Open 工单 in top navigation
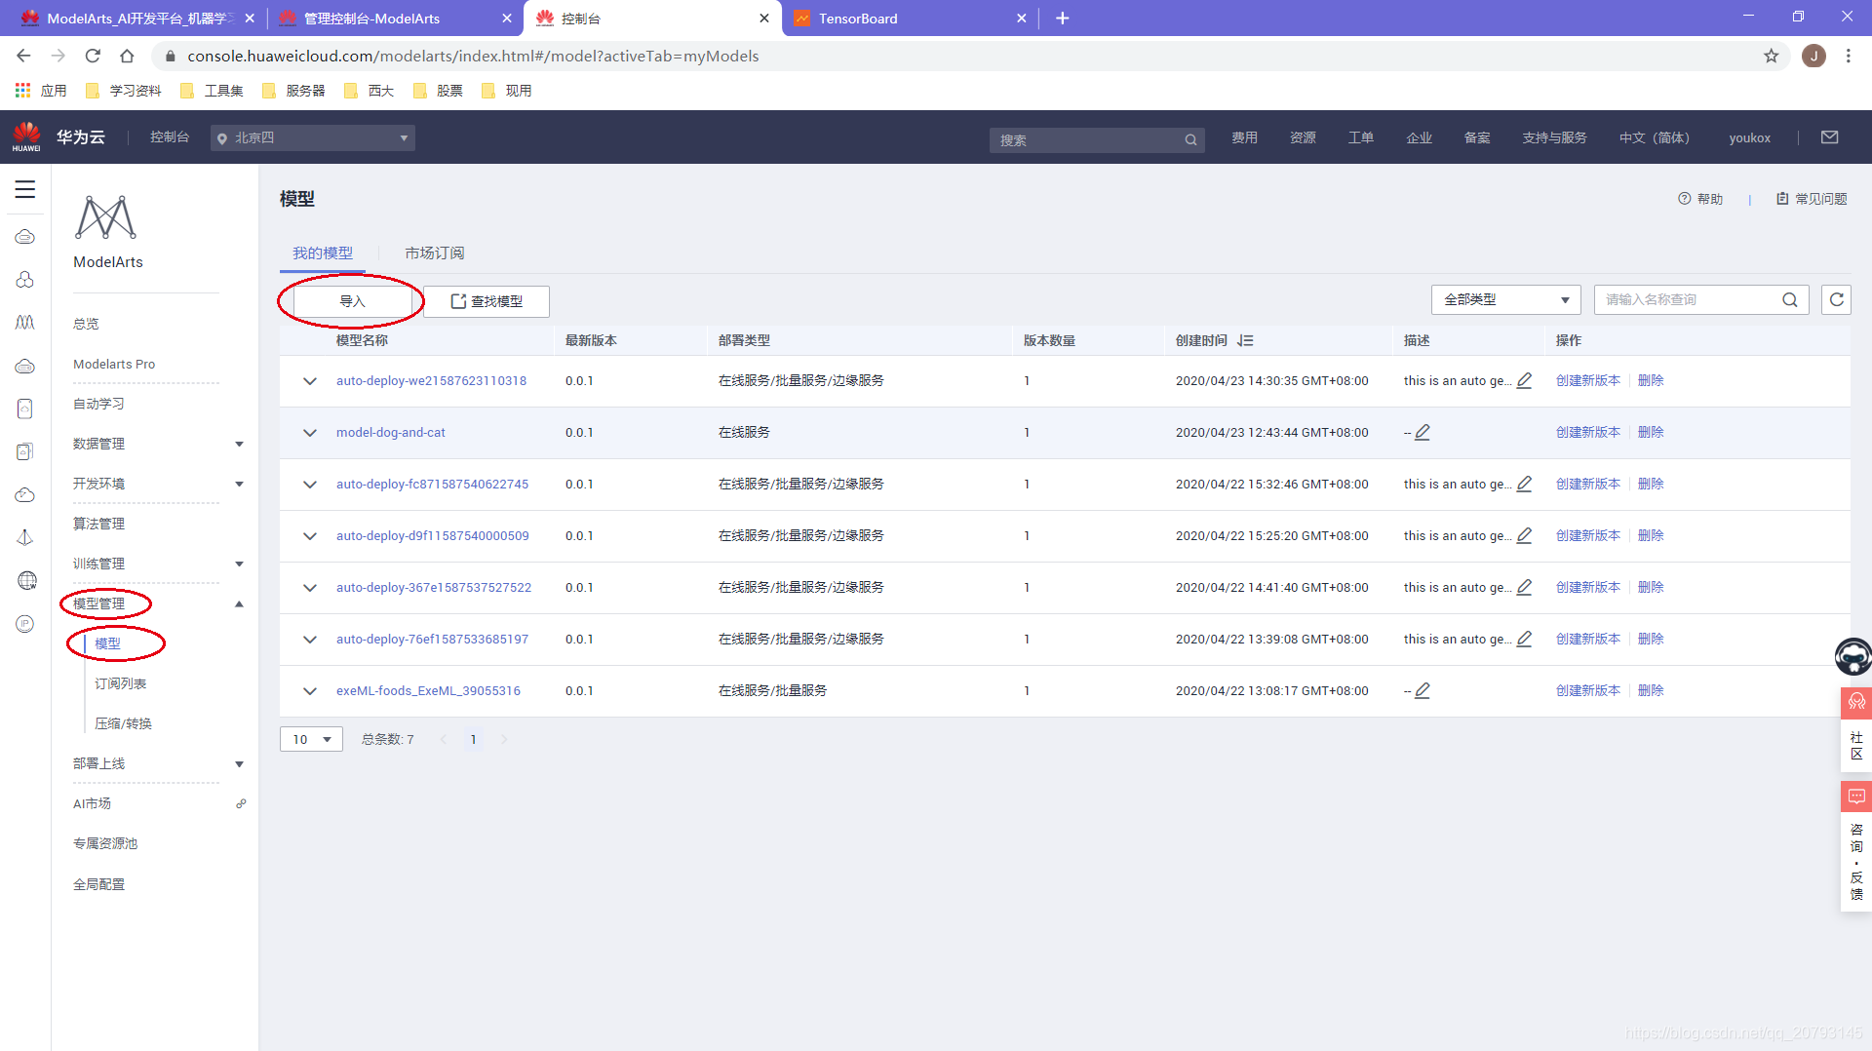This screenshot has height=1051, width=1872. tap(1361, 137)
